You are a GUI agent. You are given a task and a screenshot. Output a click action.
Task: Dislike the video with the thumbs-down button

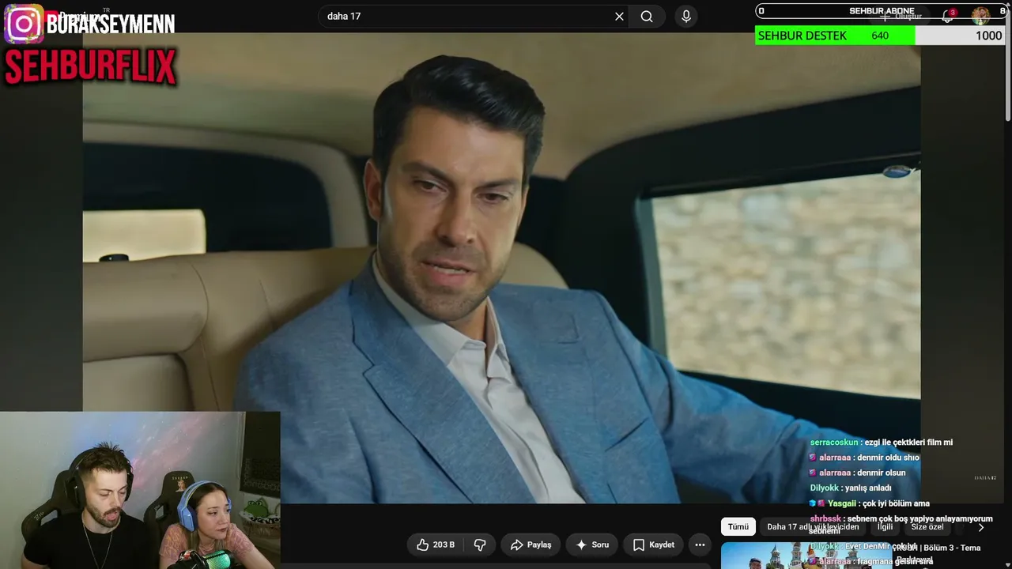click(x=480, y=545)
